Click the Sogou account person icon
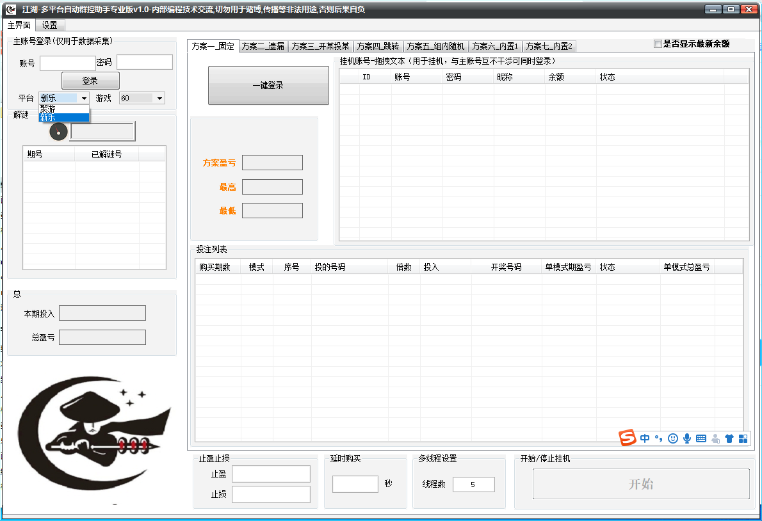Image resolution: width=762 pixels, height=521 pixels. pos(715,438)
